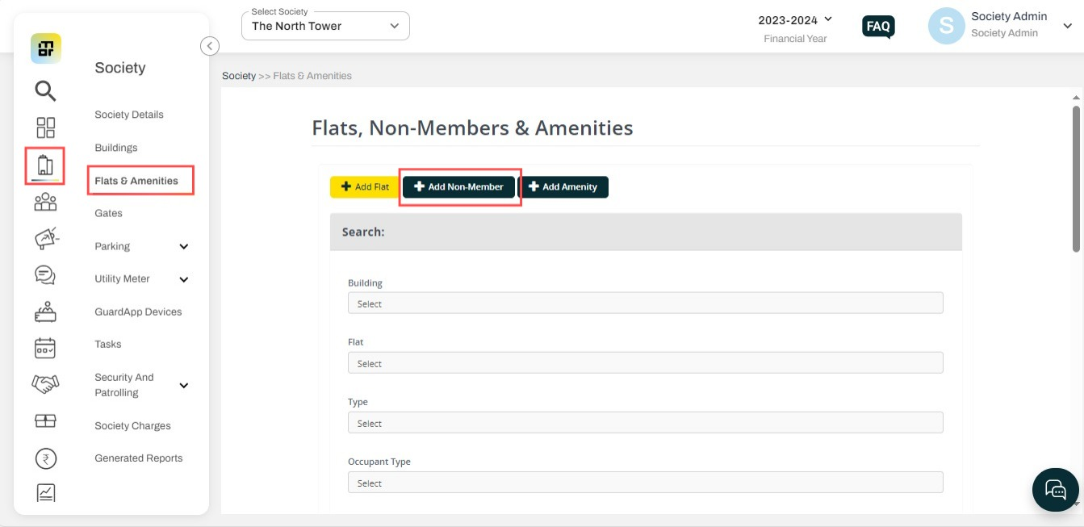Viewport: 1084px width, 527px height.
Task: Open the Select Society dropdown
Action: pos(325,26)
